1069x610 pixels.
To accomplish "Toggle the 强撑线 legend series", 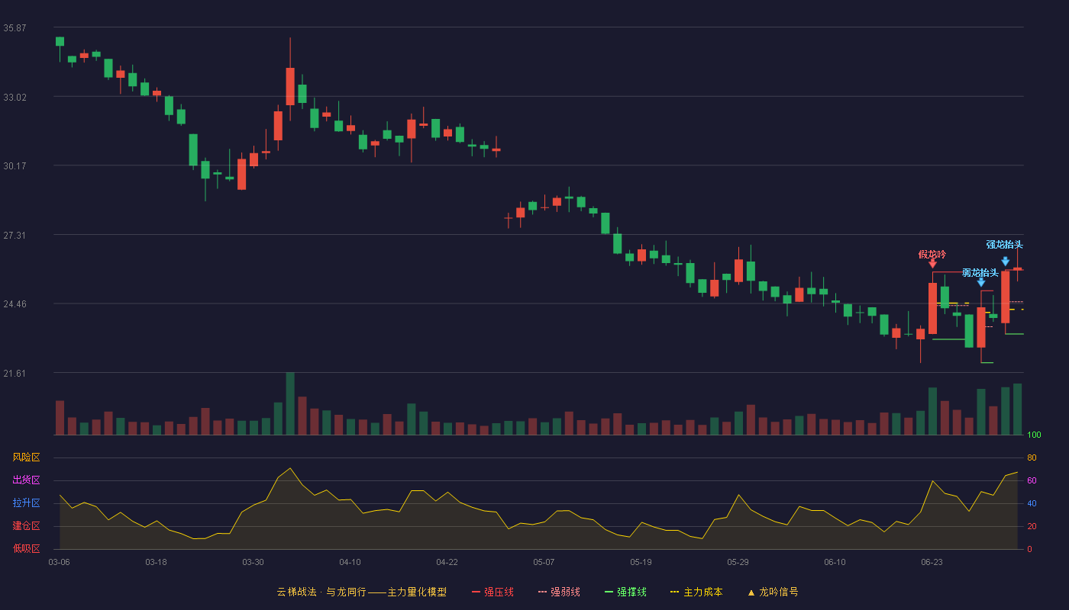I will 625,592.
